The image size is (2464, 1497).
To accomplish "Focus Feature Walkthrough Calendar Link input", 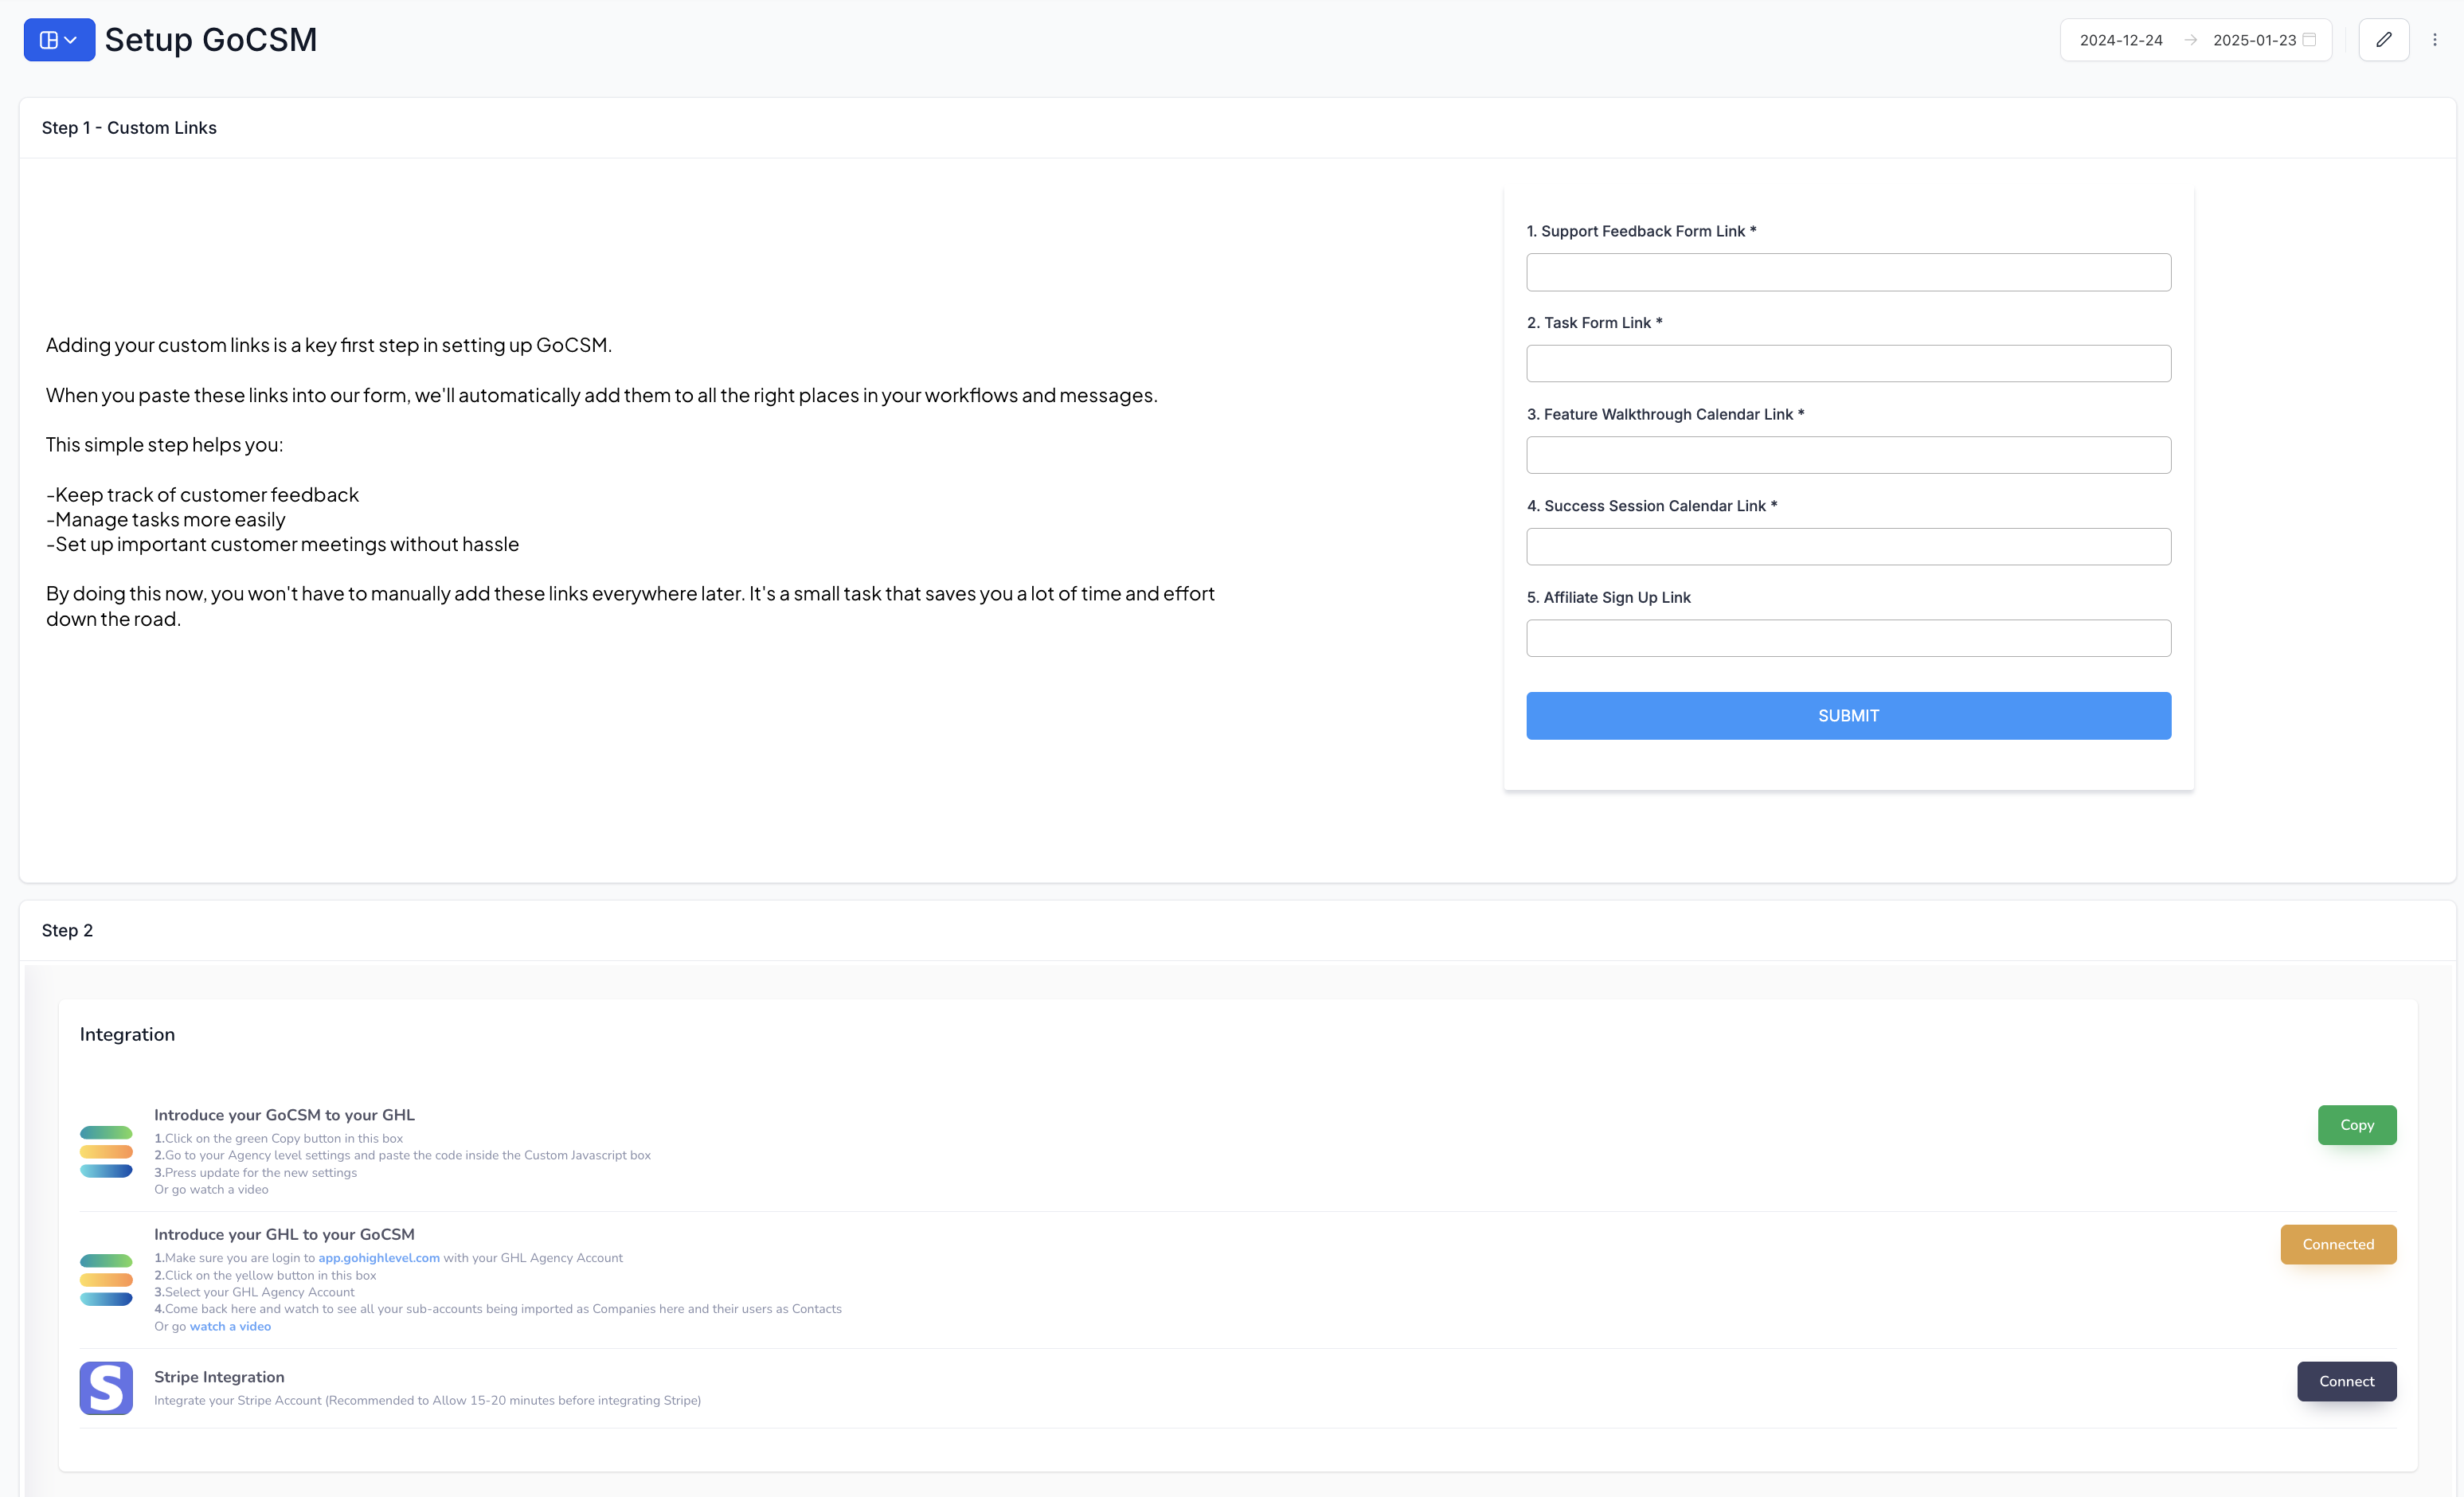I will point(1848,455).
